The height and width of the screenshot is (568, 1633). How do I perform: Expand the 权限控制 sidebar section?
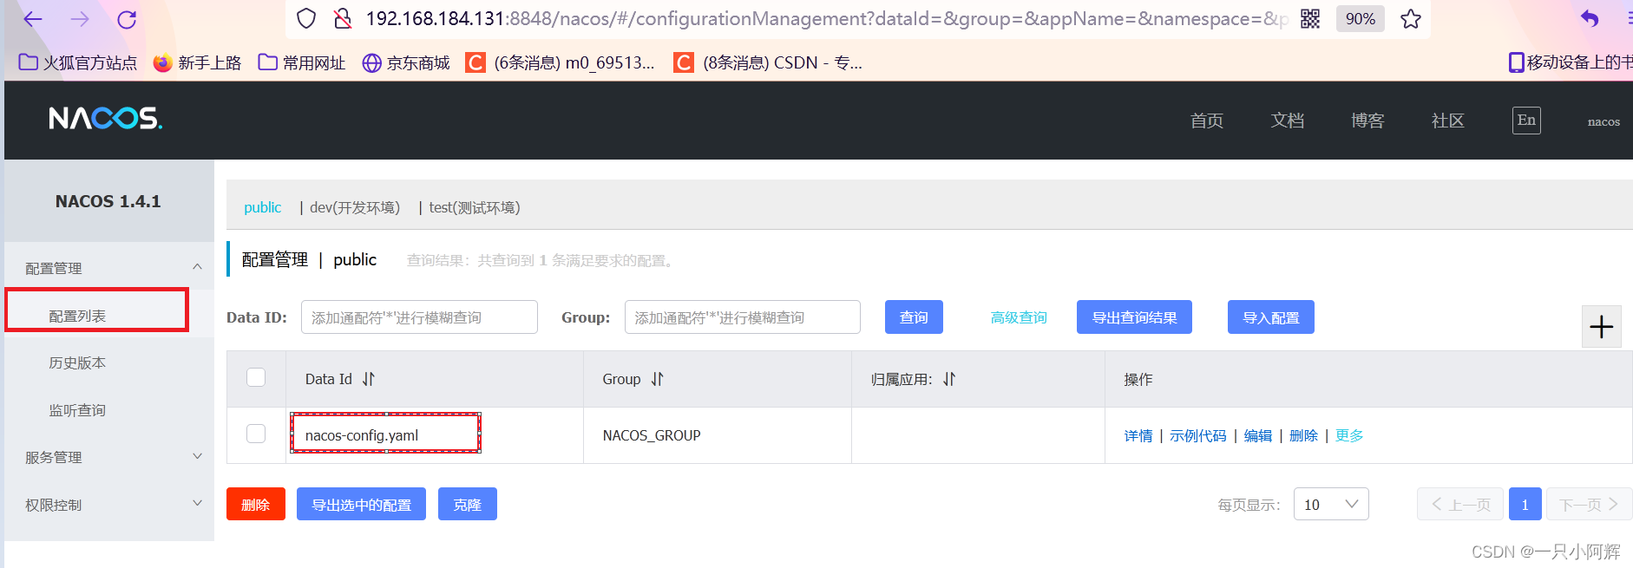(x=109, y=505)
